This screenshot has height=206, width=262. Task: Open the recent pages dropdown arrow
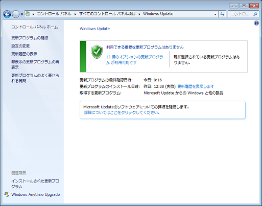pos(22,14)
